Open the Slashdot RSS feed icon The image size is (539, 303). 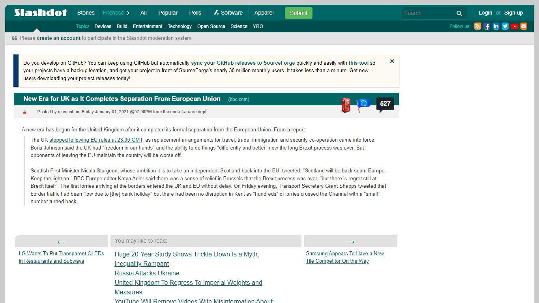tap(477, 26)
